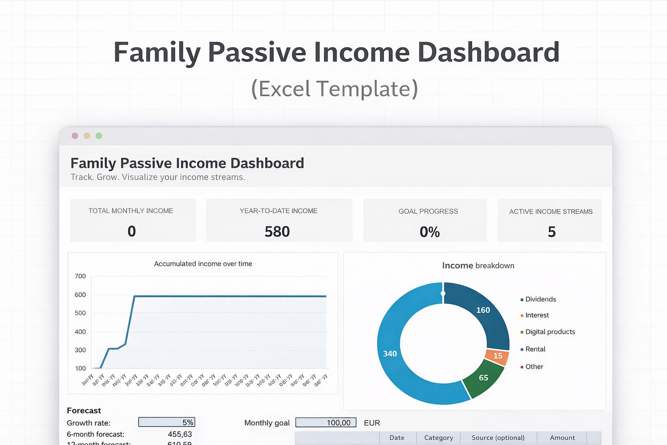Screen dimensions: 667x445
Task: Select the Dividends legend entry
Action: coord(538,299)
